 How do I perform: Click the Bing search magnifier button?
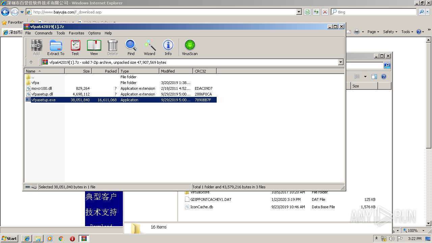point(422,12)
